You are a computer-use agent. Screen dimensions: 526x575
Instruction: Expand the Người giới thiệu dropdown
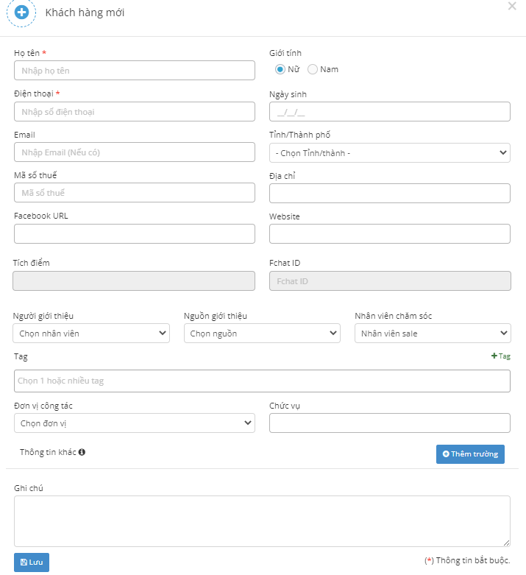[91, 334]
